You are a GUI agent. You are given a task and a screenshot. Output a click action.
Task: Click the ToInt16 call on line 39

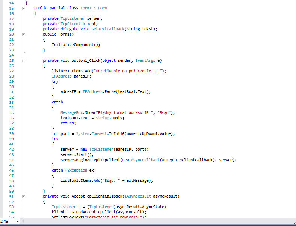[x=117, y=133]
